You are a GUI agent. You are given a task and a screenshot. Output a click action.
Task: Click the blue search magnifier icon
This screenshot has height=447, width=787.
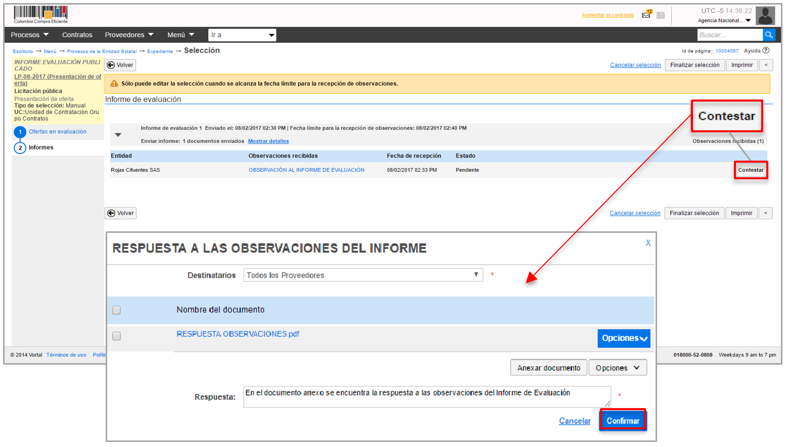(769, 35)
